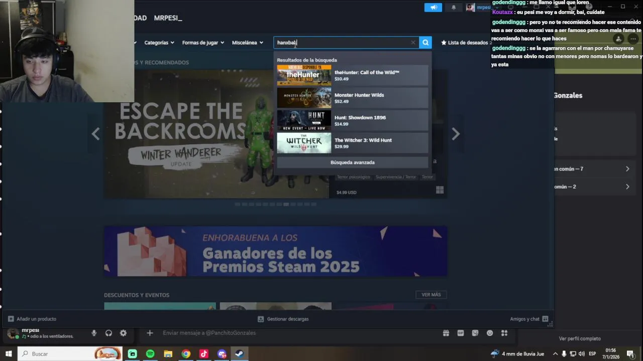Viewport: 643px width, 361px height.
Task: Open Discord profile more options ellipsis
Action: (x=633, y=39)
